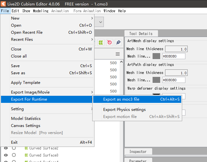Viewport: 207px width, 162px height.
Task: Toggle visibility eye of Curved Surface2
Action: (6, 148)
